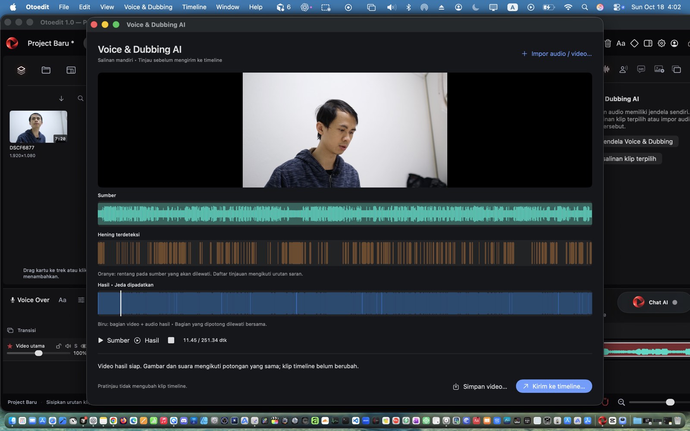Viewport: 690px width, 431px height.
Task: Open settings via the gear icon
Action: (662, 43)
